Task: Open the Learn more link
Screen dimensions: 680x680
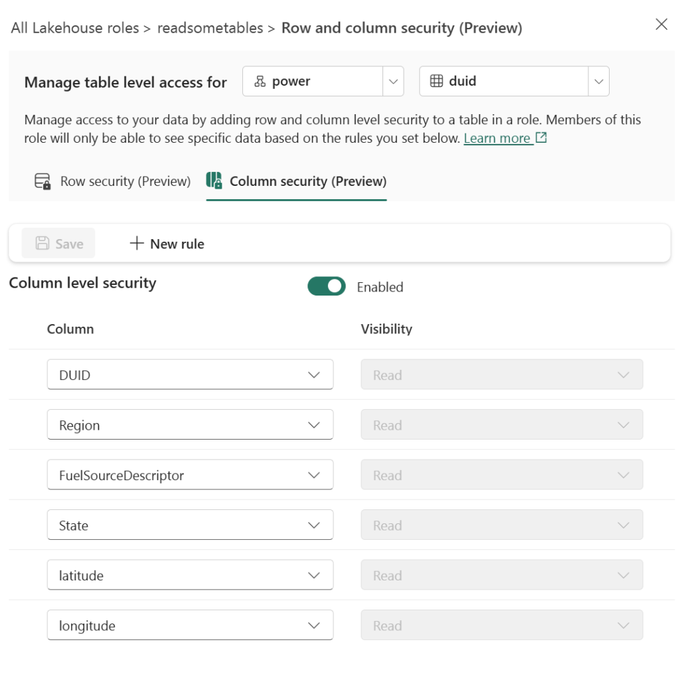Action: (x=497, y=138)
